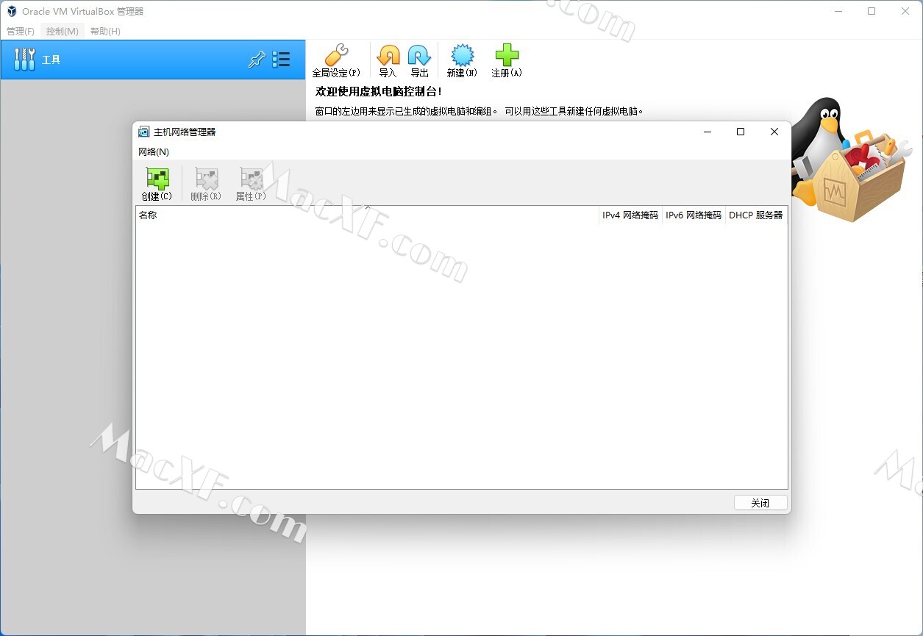Image resolution: width=923 pixels, height=636 pixels.
Task: Click the VirtualBox app icon in title bar
Action: pyautogui.click(x=11, y=11)
